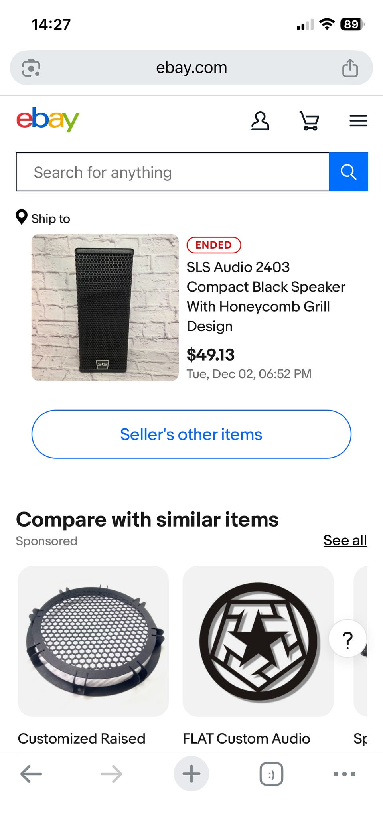
Task: Open the SLS Audio speaker photo
Action: click(105, 307)
